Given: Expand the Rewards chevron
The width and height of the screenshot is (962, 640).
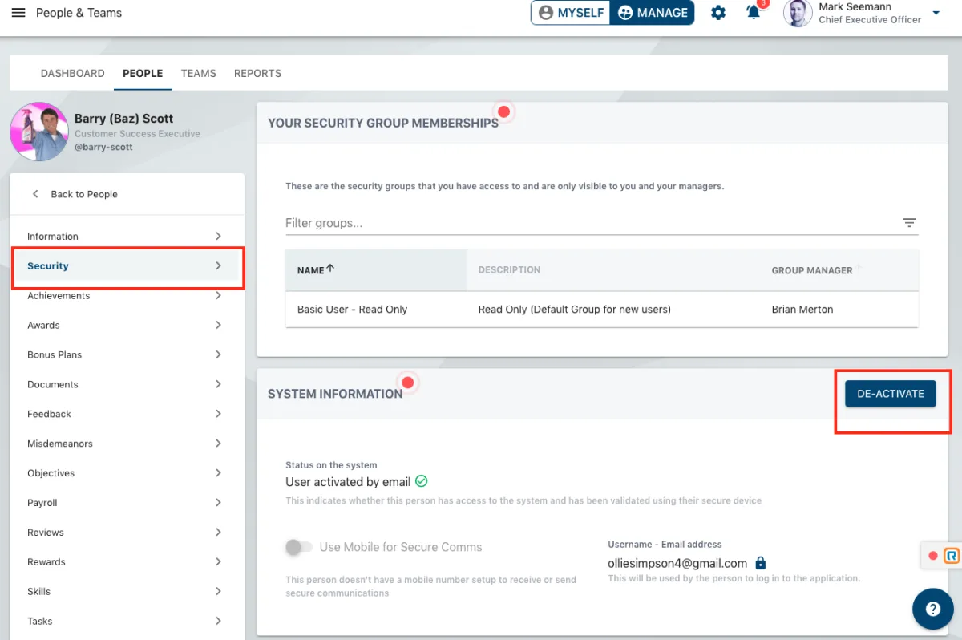Looking at the screenshot, I should coord(218,562).
